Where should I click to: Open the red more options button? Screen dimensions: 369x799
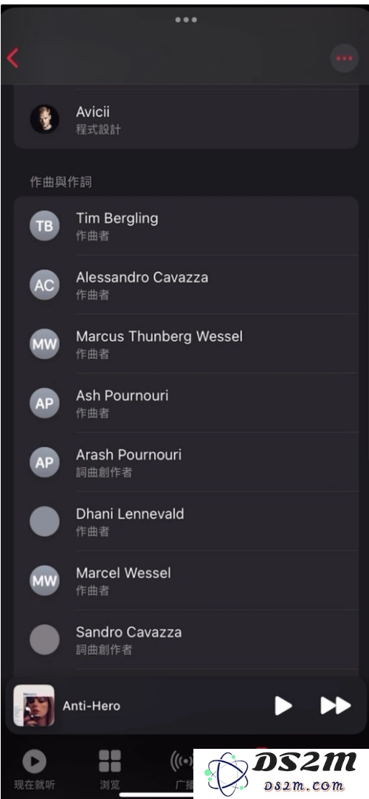click(x=344, y=58)
